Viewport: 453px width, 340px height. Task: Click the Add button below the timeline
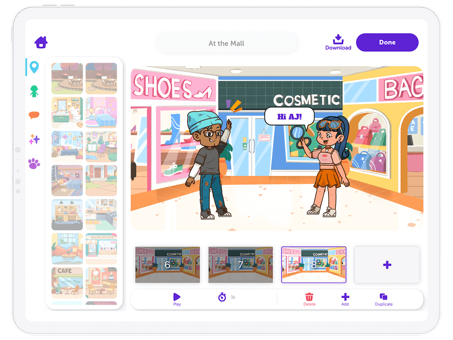pos(345,296)
